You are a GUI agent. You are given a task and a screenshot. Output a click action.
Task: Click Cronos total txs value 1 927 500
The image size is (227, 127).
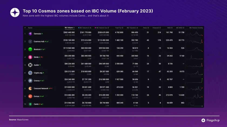119,79
